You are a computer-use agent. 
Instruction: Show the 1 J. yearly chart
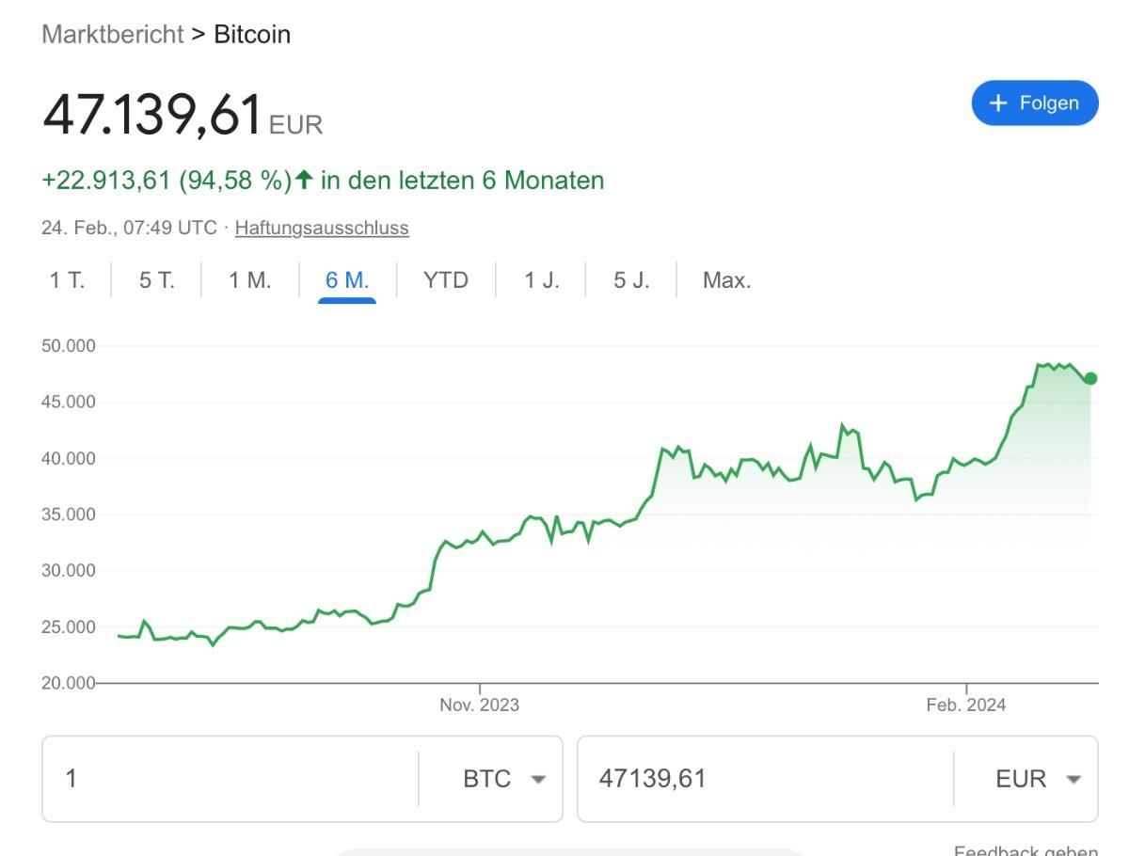(x=541, y=280)
